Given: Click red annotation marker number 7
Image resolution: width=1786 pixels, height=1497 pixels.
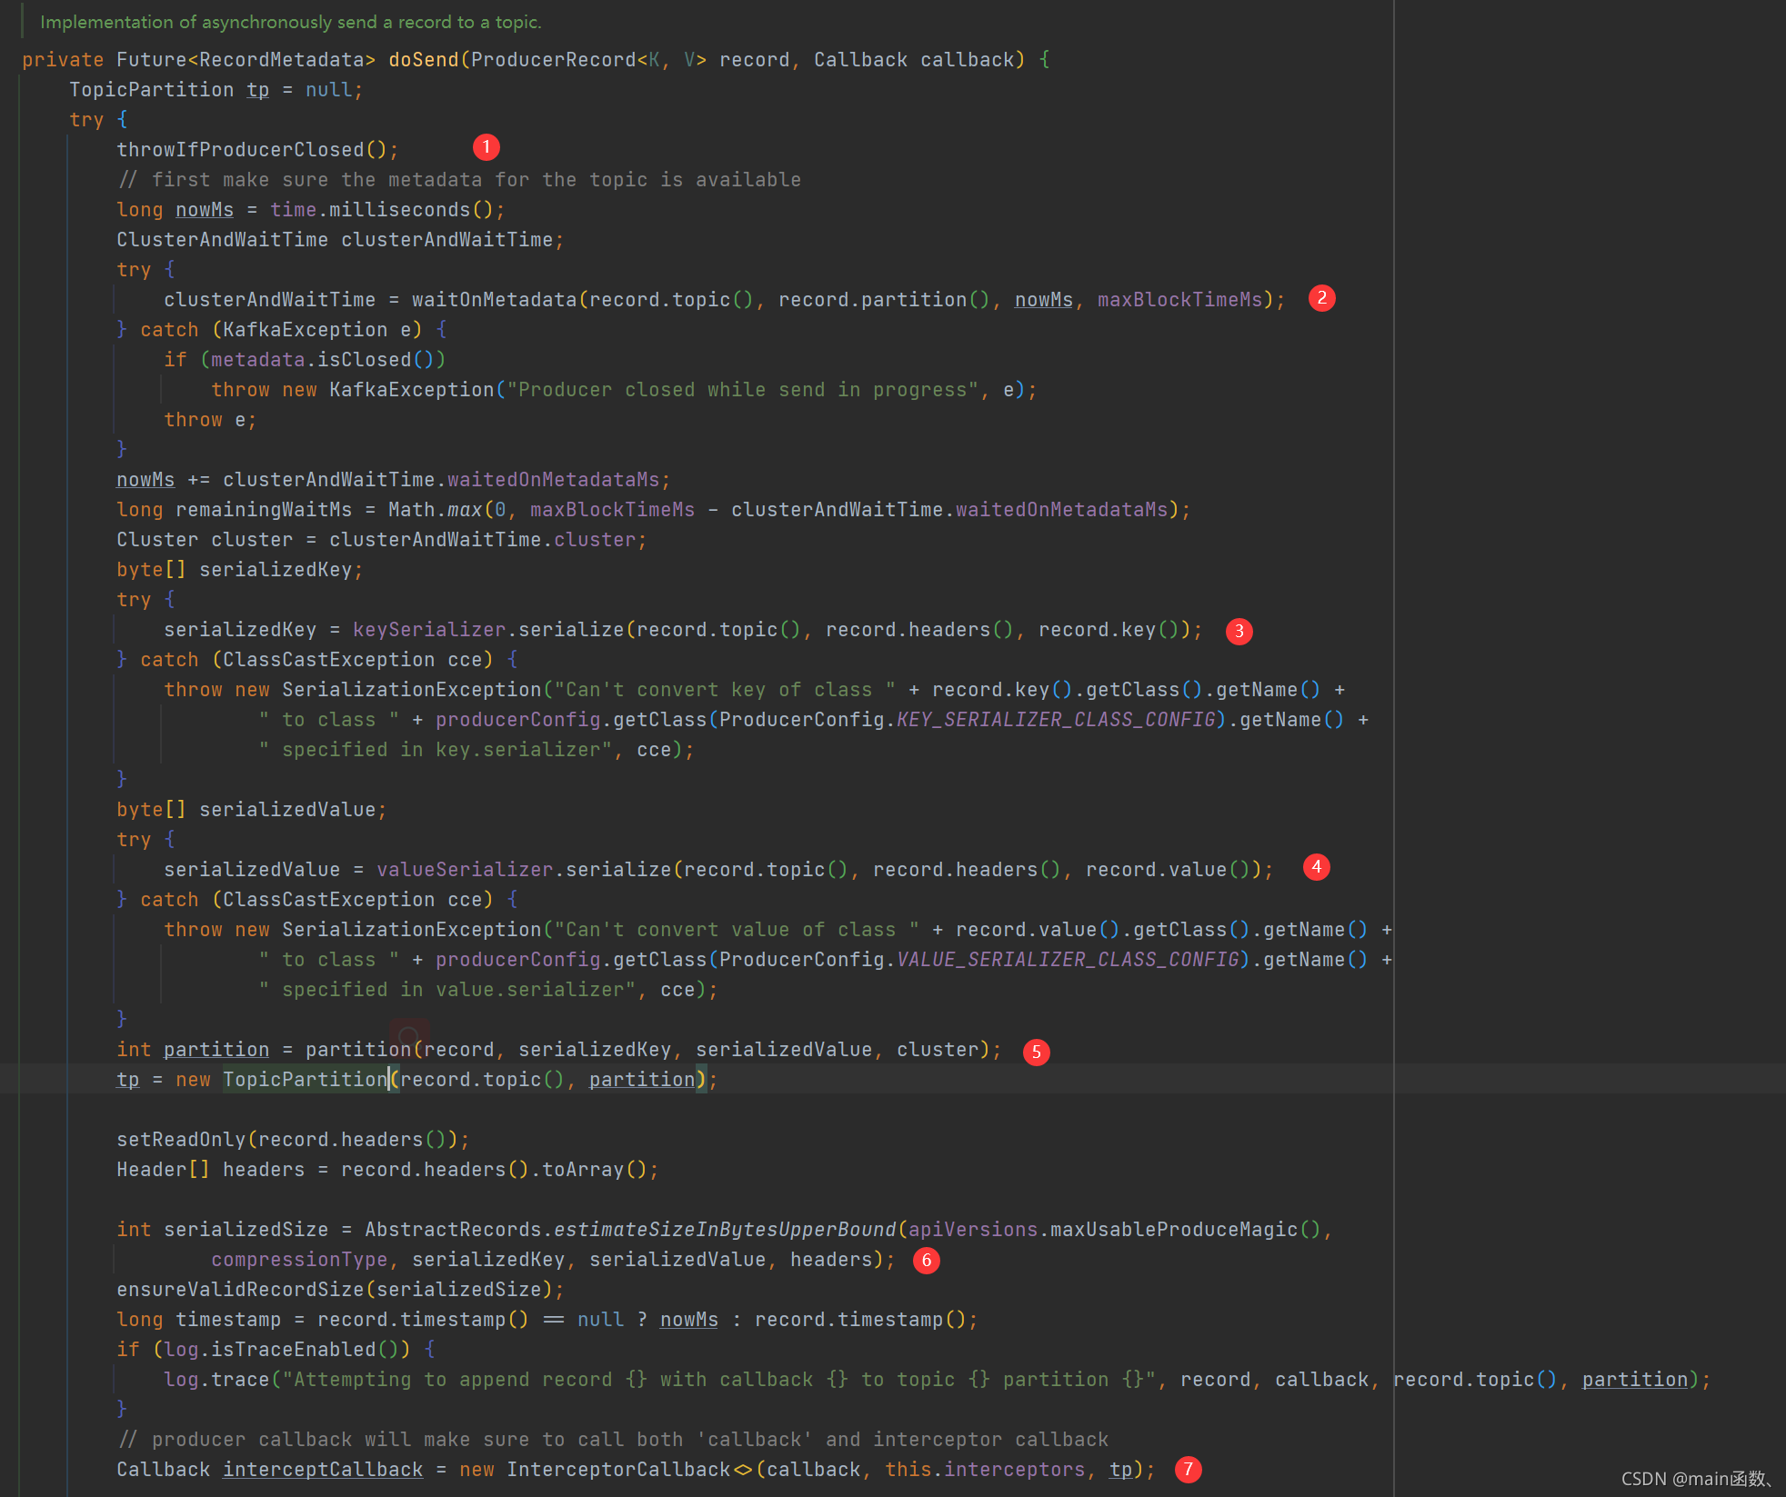Looking at the screenshot, I should point(1188,1470).
